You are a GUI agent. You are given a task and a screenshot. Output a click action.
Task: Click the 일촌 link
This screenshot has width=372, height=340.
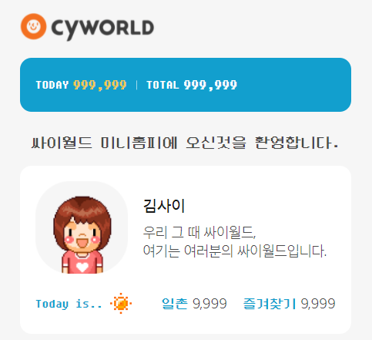(x=175, y=304)
